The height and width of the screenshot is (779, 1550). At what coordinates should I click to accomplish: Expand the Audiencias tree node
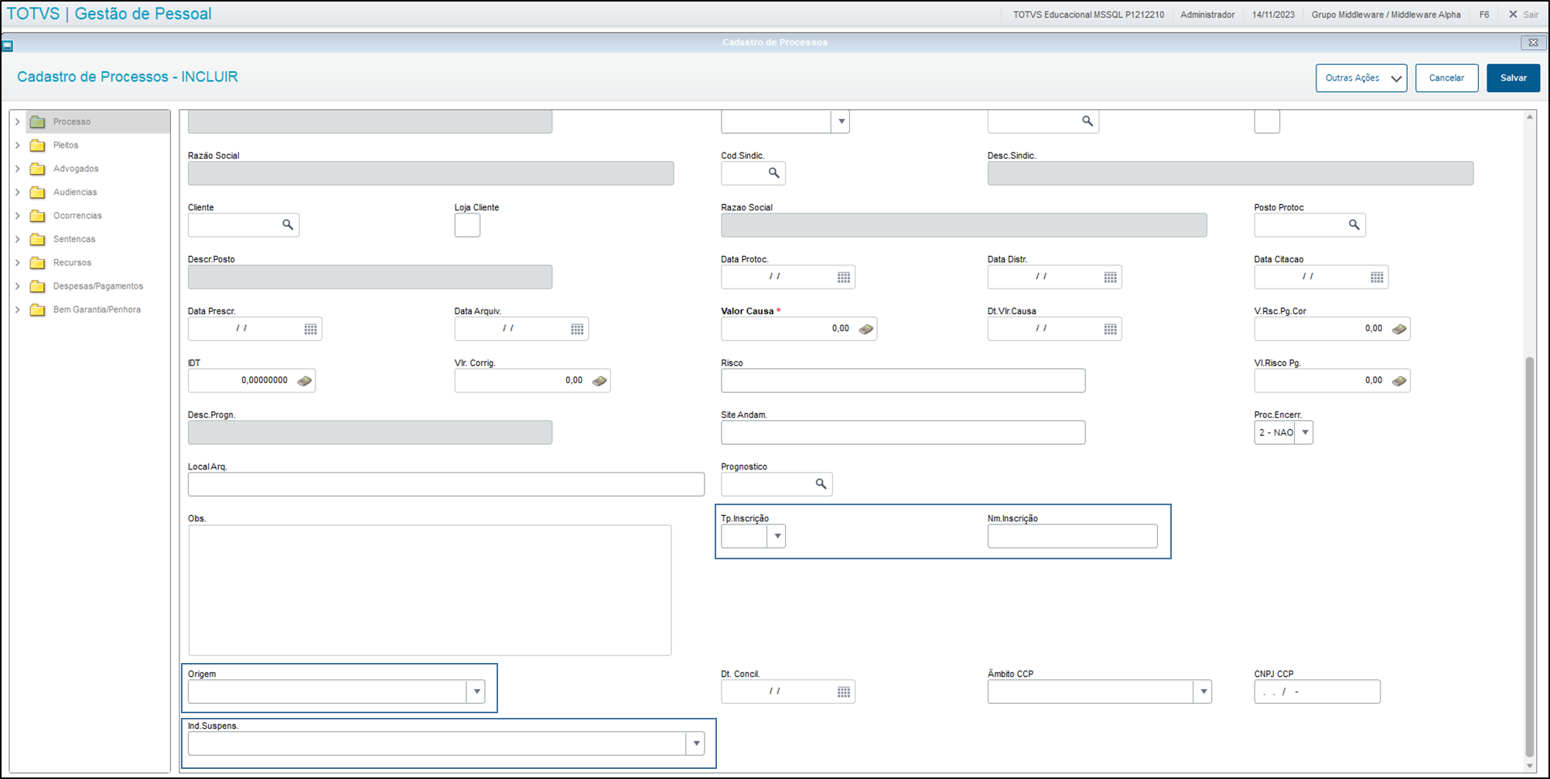[18, 192]
